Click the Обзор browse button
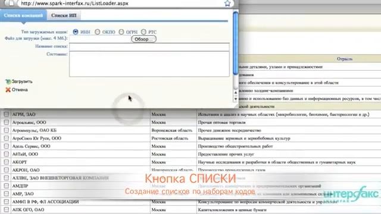The image size is (381, 214). (x=143, y=39)
